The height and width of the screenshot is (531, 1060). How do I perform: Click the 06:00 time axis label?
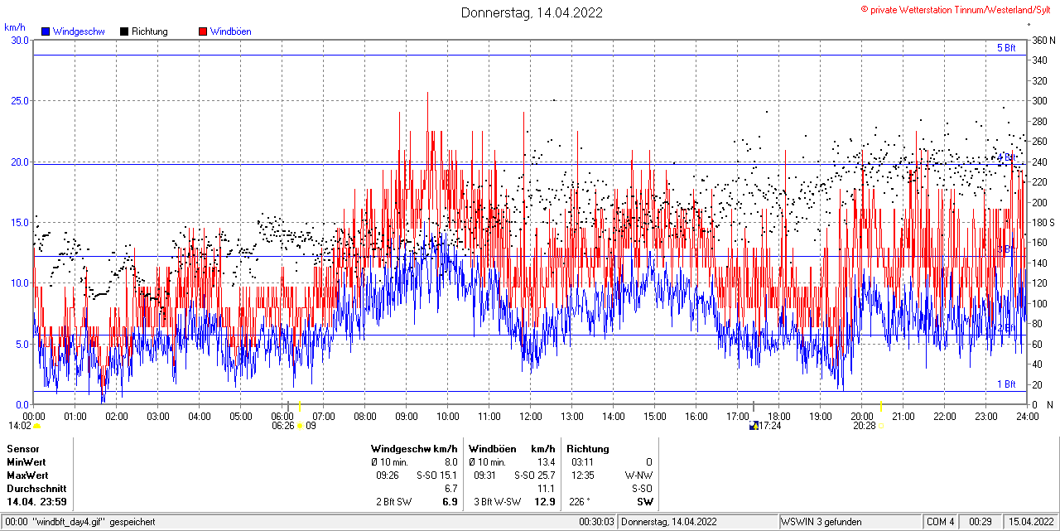click(x=282, y=416)
